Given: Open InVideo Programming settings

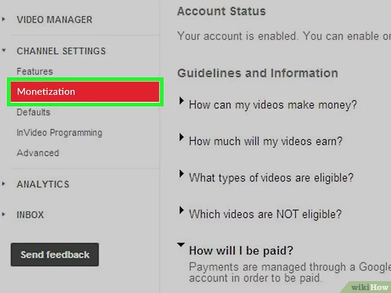Looking at the screenshot, I should click(x=59, y=133).
